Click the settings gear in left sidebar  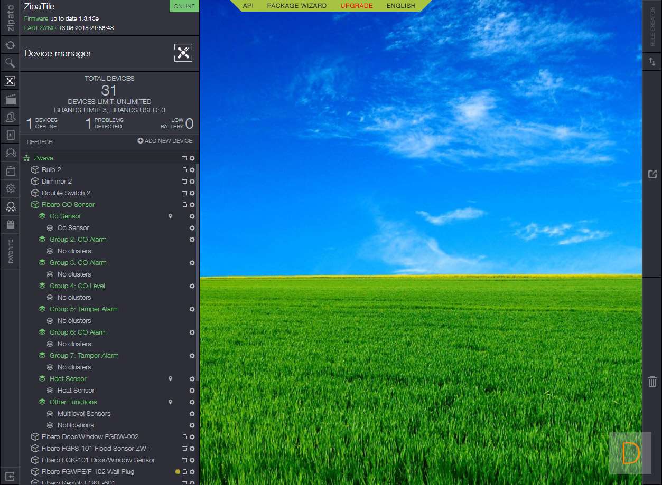[x=10, y=188]
